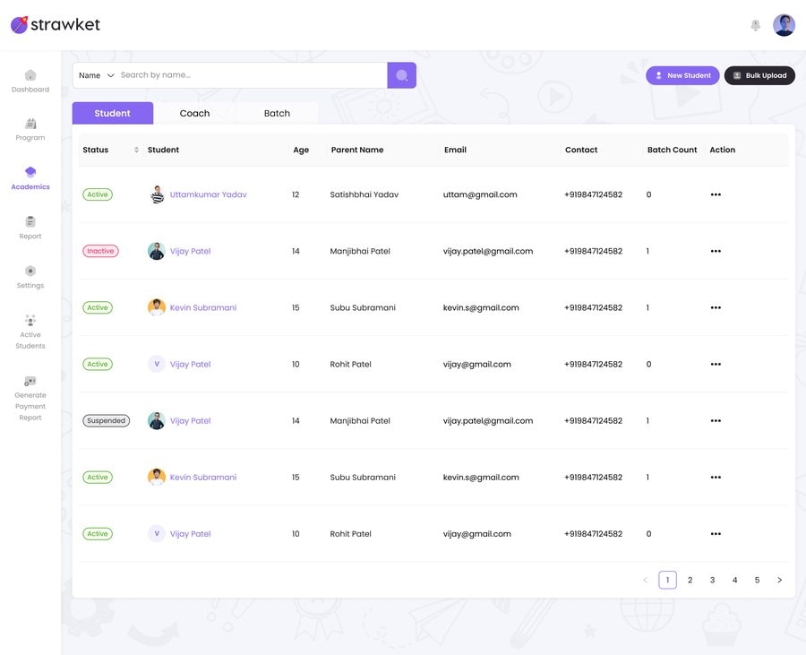Open actions menu for the Suspended row
This screenshot has width=806, height=655.
pos(716,420)
